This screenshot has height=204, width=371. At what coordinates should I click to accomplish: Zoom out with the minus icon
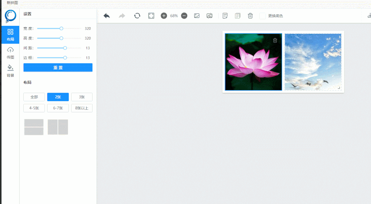pyautogui.click(x=184, y=16)
